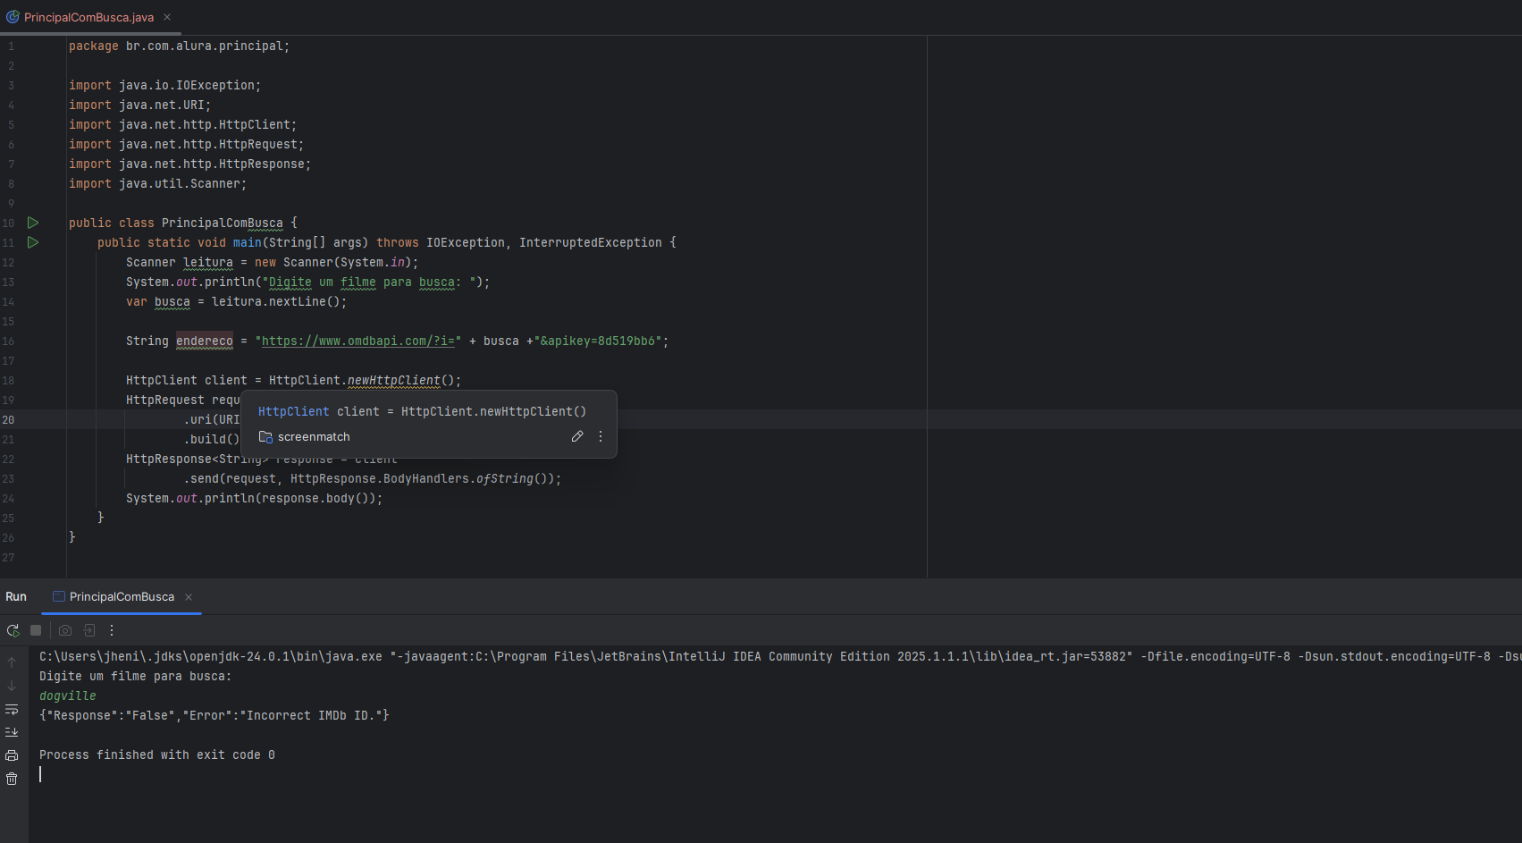Close the PrincipalComBusca run tab

point(189,597)
